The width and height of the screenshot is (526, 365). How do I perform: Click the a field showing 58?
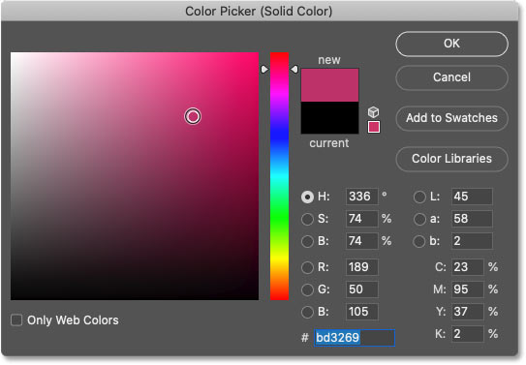[x=472, y=219]
